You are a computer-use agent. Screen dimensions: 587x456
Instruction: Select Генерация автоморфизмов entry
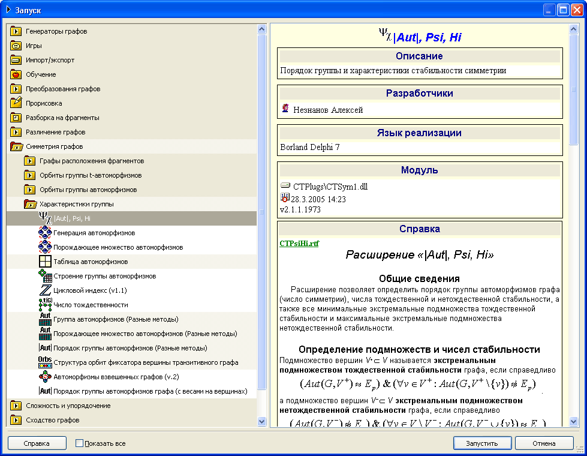(94, 233)
